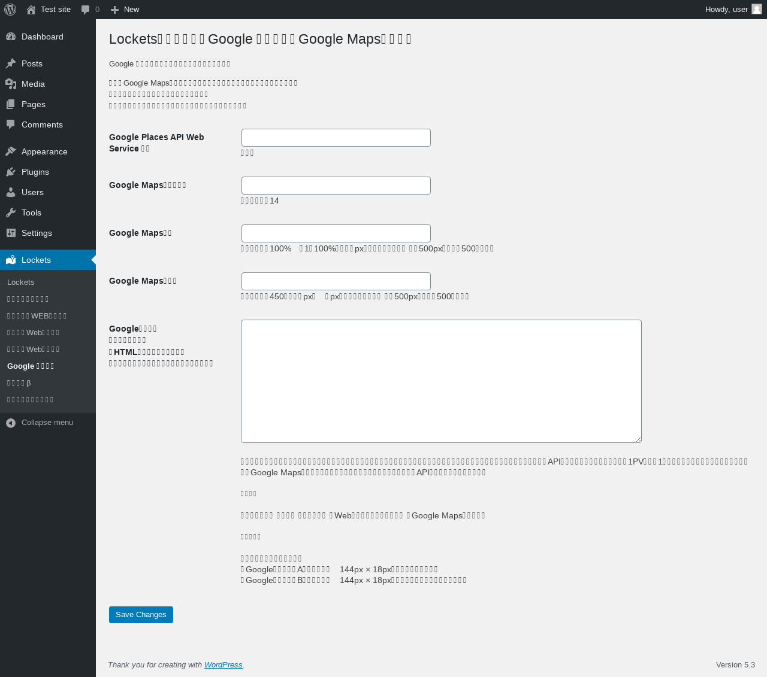Click the Lockets map icon

click(11, 260)
